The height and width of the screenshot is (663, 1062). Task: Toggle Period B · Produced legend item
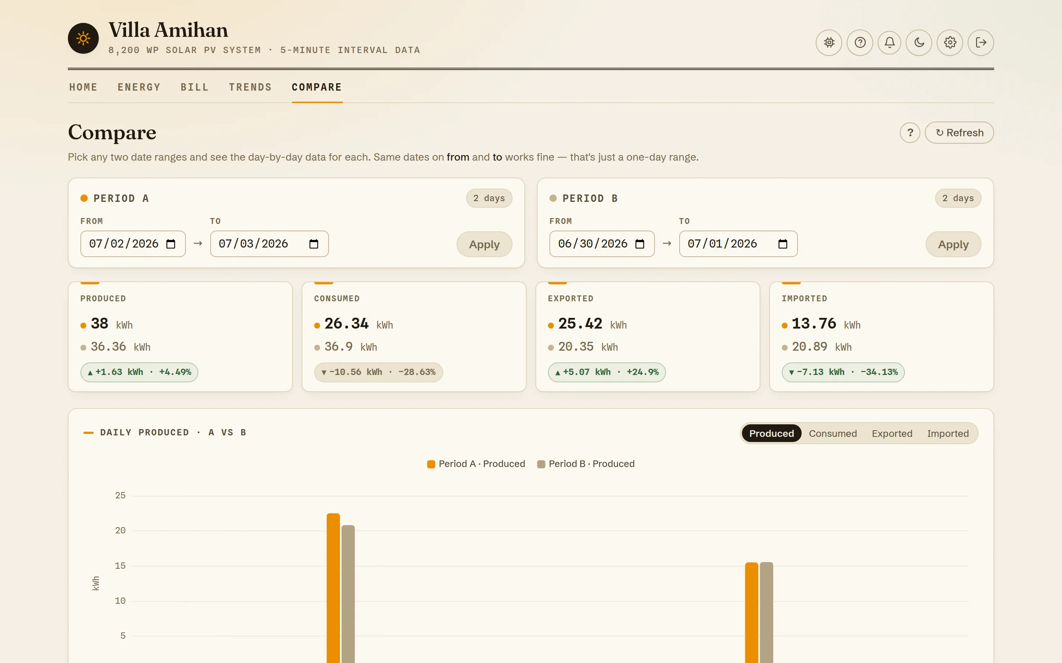coord(586,464)
